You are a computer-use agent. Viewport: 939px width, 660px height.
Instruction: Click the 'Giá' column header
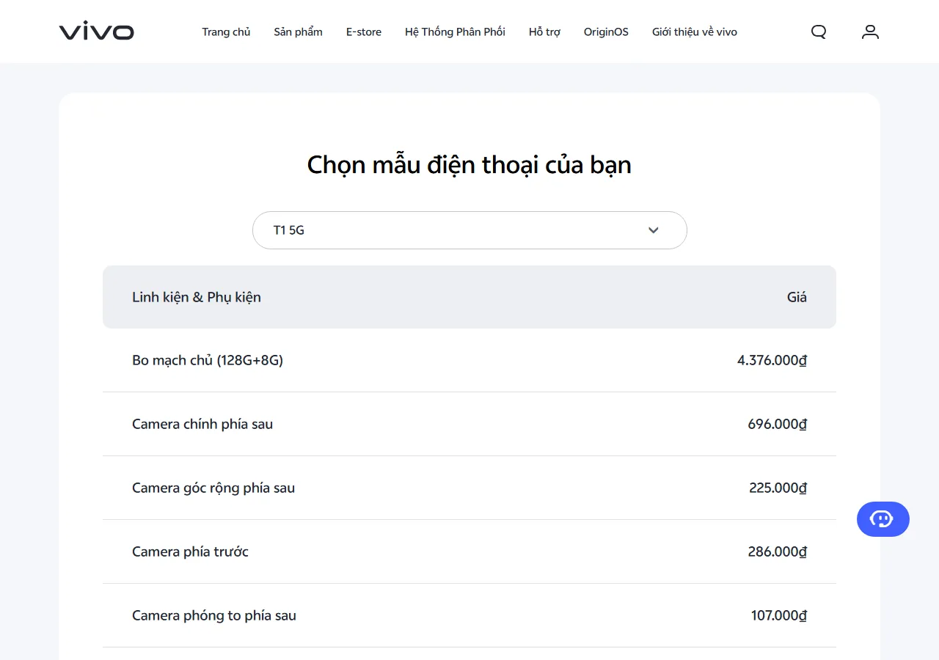pyautogui.click(x=797, y=297)
